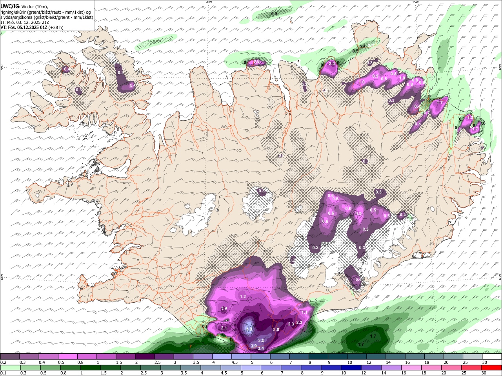
Task: Click the snow legend label 12
Action: 369,362
